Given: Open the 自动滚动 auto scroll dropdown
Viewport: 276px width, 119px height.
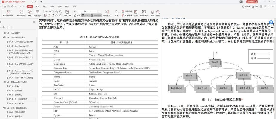Looking at the screenshot, I should (x=107, y=15).
